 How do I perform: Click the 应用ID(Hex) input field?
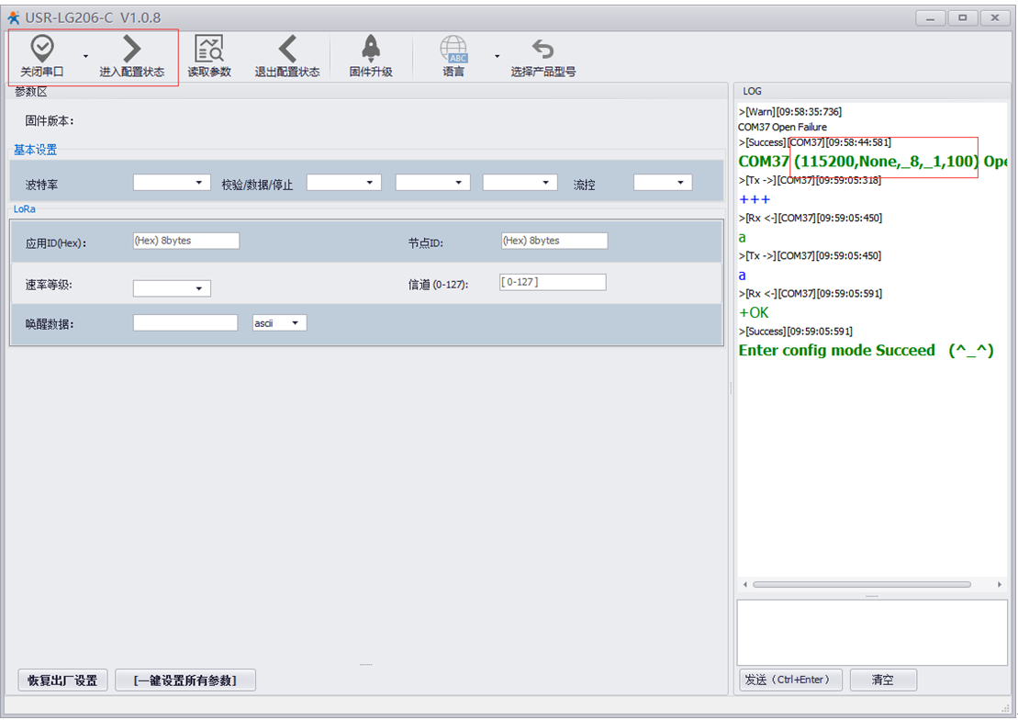[186, 241]
